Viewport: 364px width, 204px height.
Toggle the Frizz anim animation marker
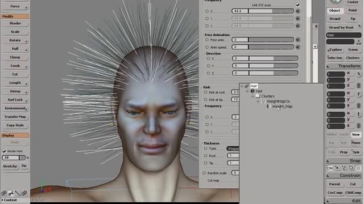(207, 40)
